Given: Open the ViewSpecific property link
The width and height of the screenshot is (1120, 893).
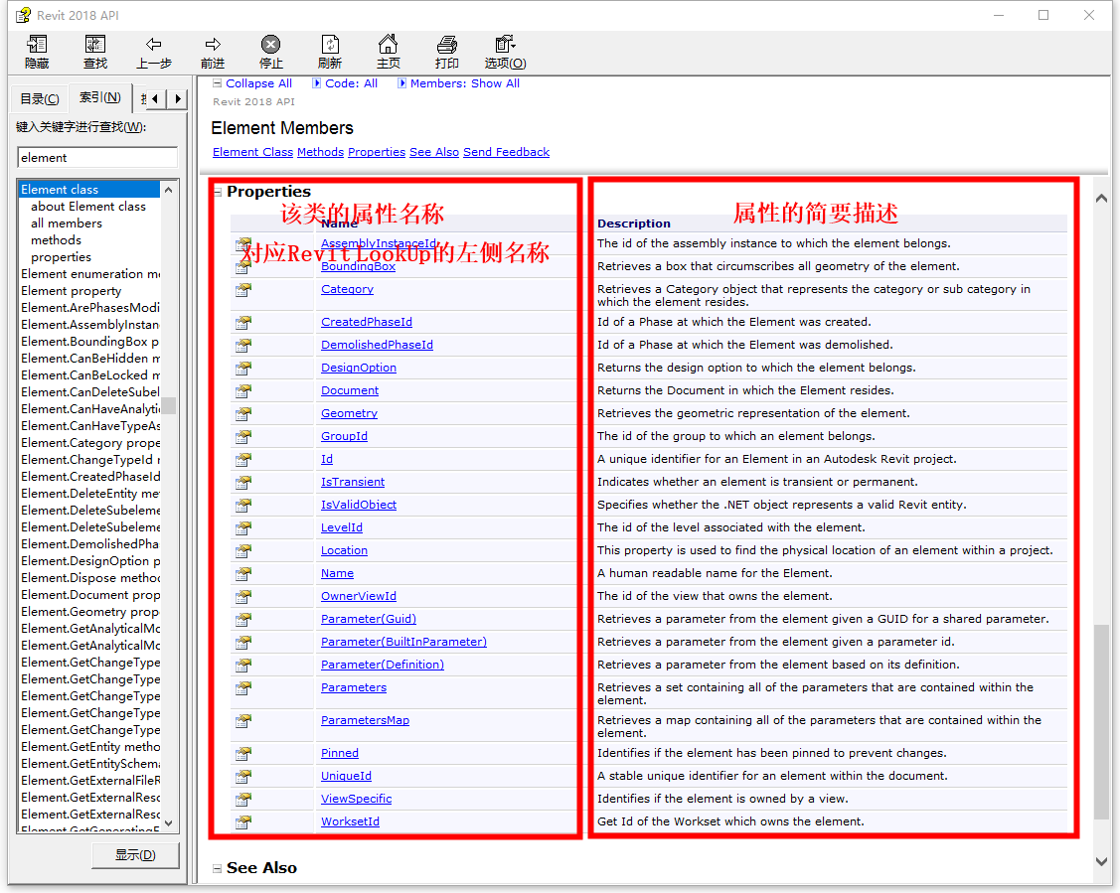Looking at the screenshot, I should pyautogui.click(x=357, y=799).
